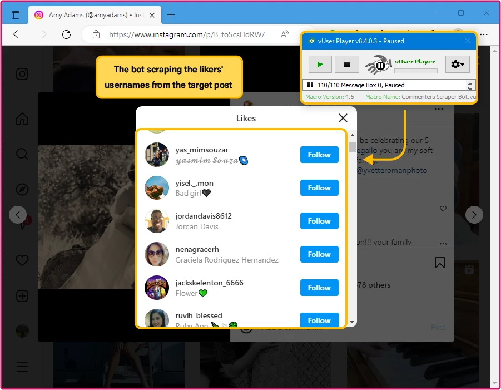Decrease step in vUser status spinner
This screenshot has height=390, width=501.
(x=470, y=87)
